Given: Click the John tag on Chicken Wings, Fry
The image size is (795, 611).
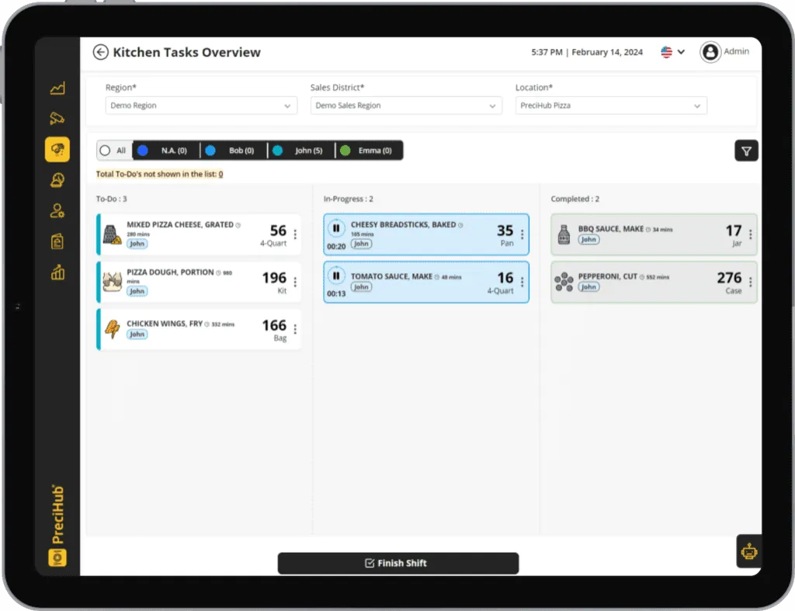Looking at the screenshot, I should 137,334.
